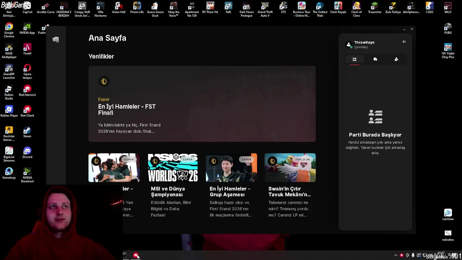This screenshot has width=462, height=260.
Task: Open ETS desktop icon
Action: (x=283, y=8)
